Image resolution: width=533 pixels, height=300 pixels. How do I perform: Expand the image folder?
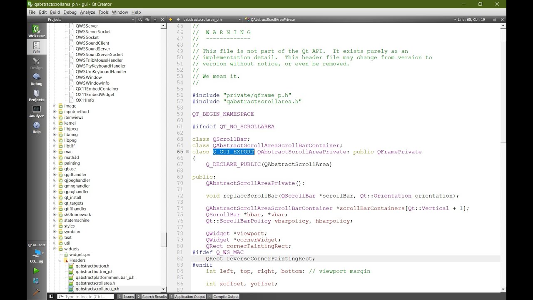(55, 106)
